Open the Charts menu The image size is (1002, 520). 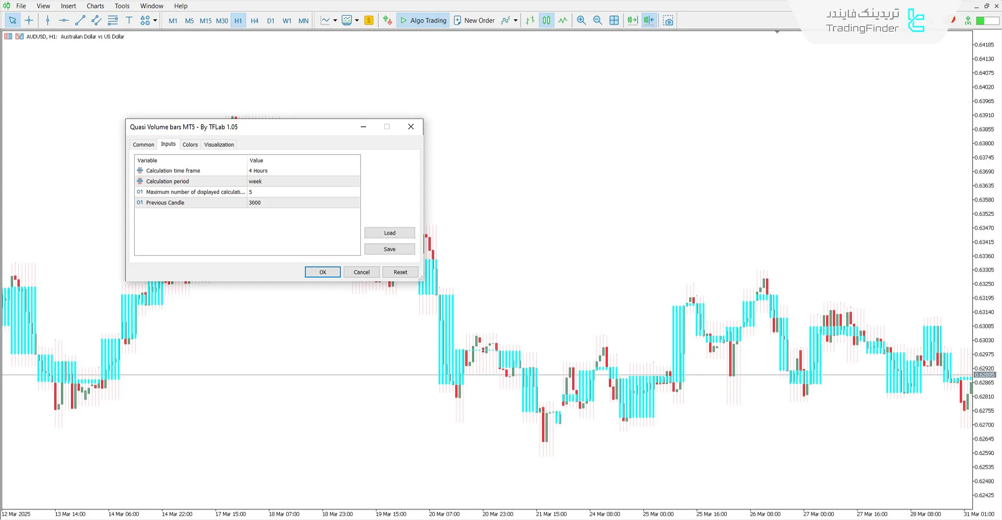coord(95,6)
